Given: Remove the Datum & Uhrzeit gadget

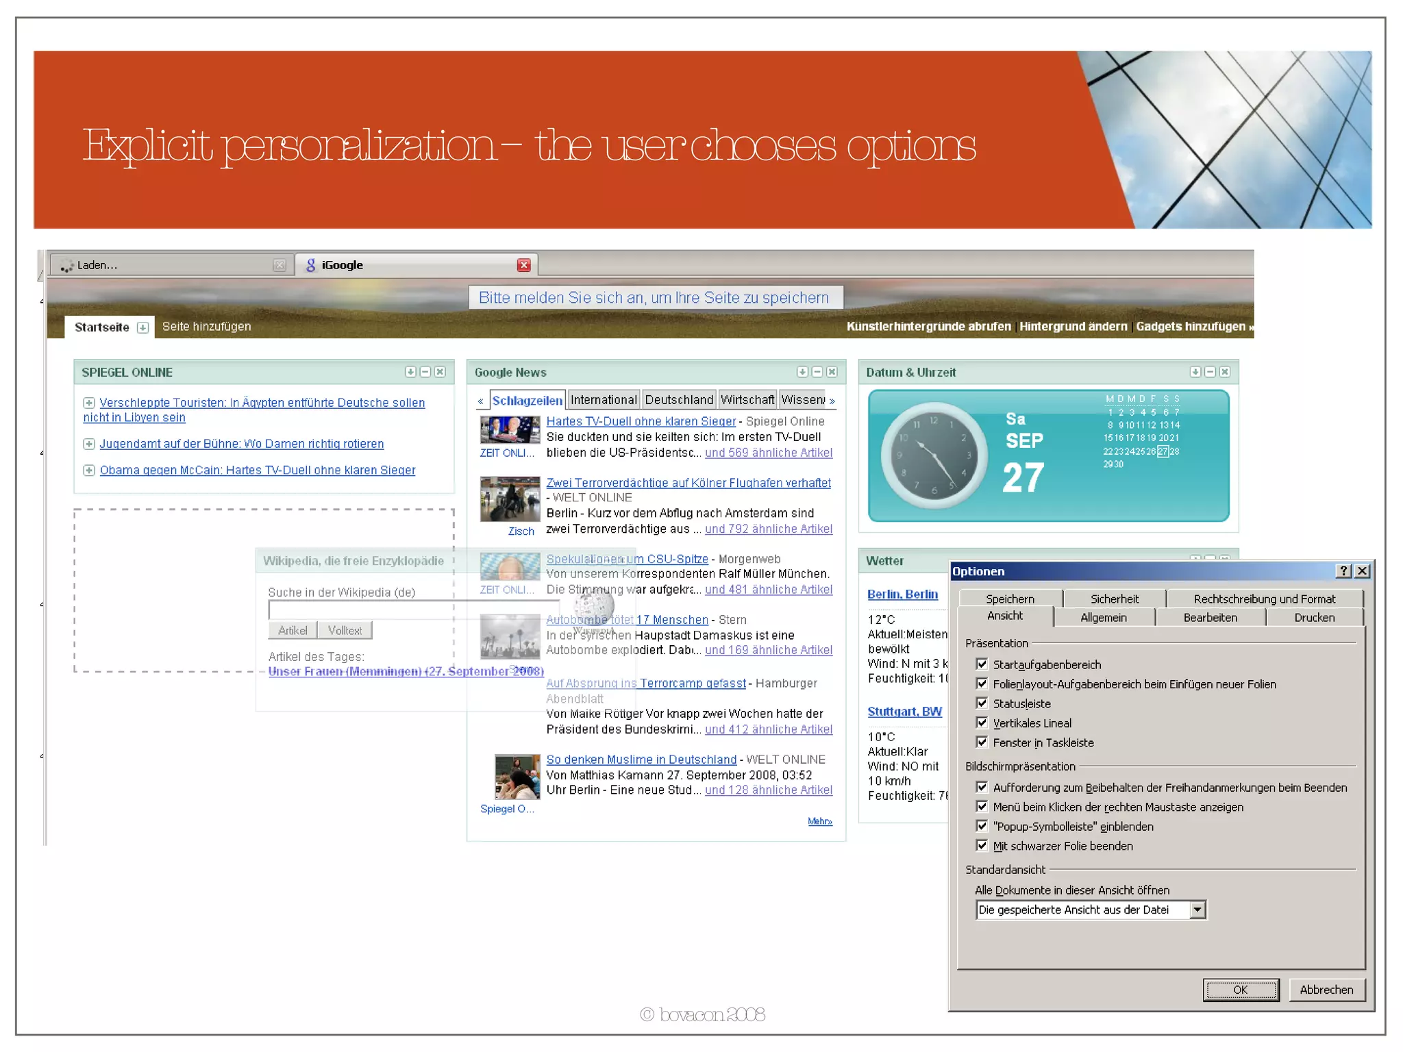Looking at the screenshot, I should click(1226, 372).
